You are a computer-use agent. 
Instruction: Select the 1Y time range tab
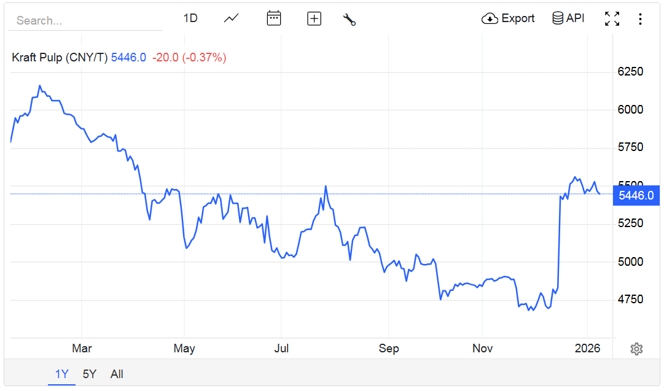(61, 374)
